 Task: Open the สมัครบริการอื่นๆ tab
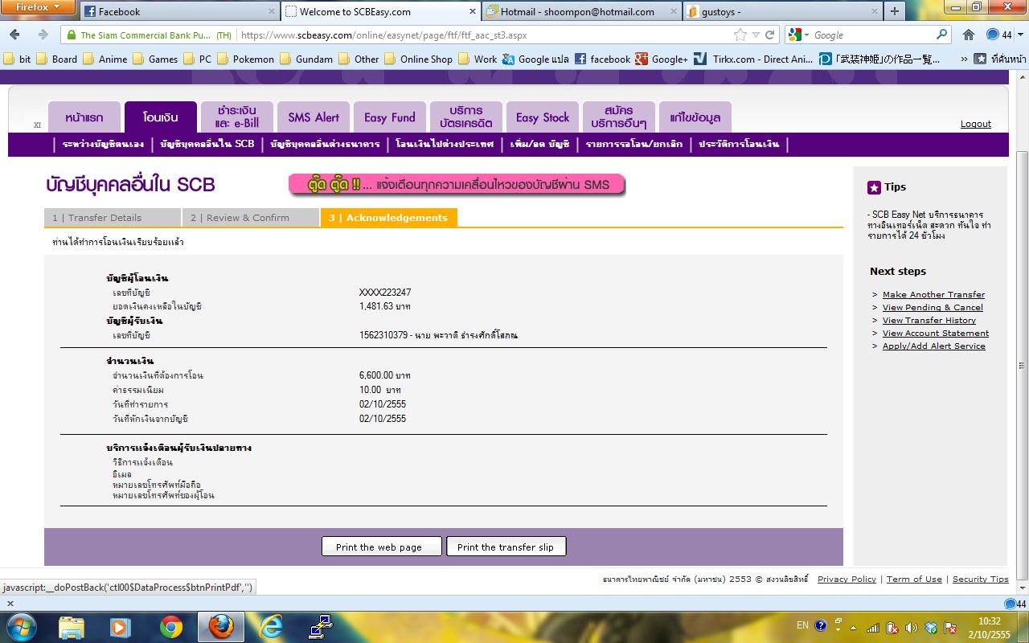[x=619, y=117]
